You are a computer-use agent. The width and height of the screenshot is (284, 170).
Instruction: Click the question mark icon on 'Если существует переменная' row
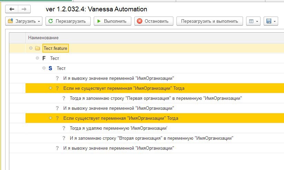(x=57, y=118)
